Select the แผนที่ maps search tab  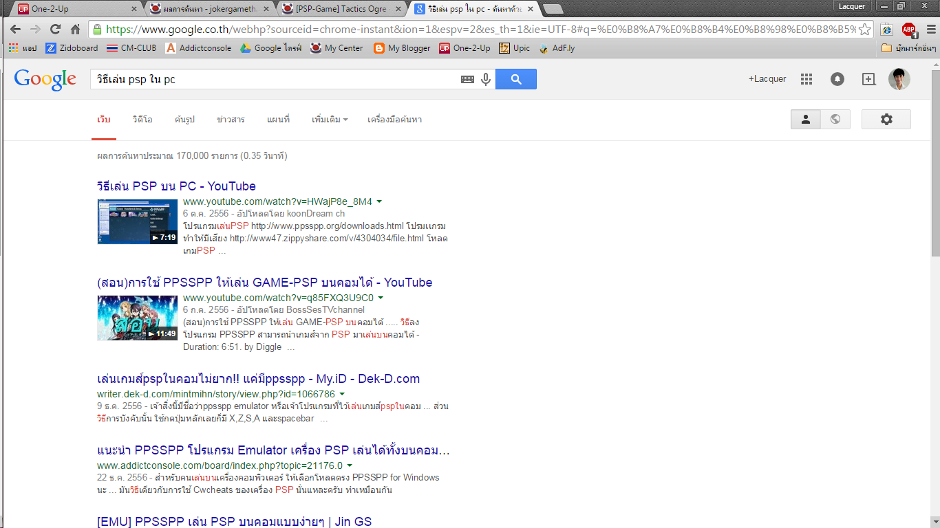coord(278,120)
